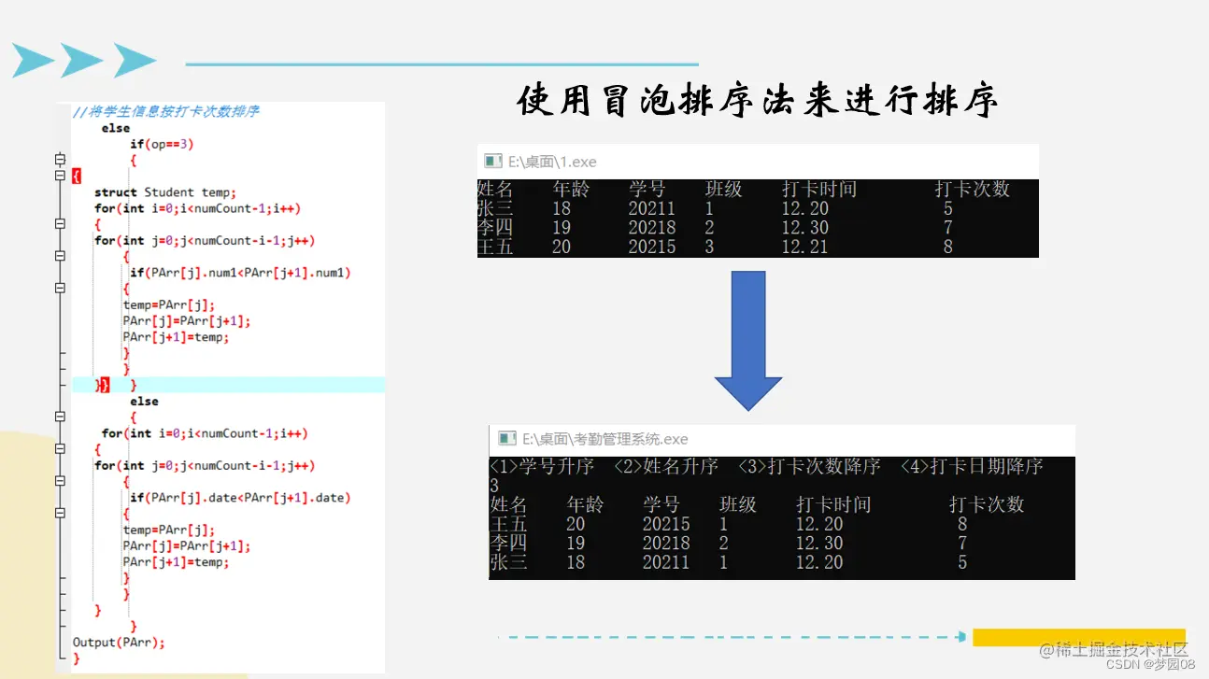Click student number 20211 in the 1.exe window
This screenshot has width=1209, height=679.
click(x=652, y=208)
